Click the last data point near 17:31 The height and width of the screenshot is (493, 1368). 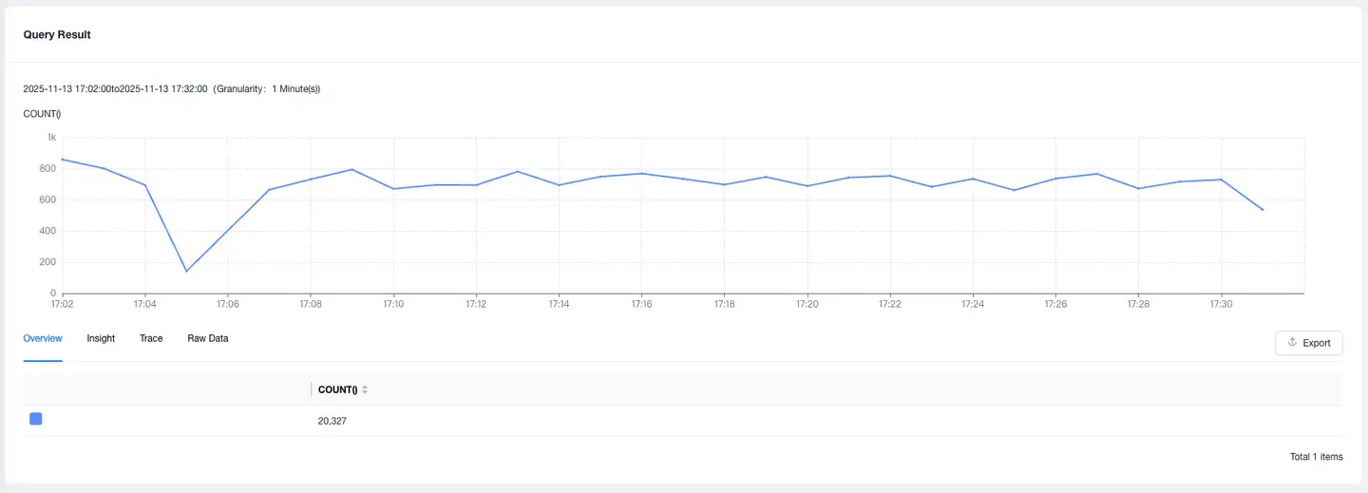click(1263, 210)
